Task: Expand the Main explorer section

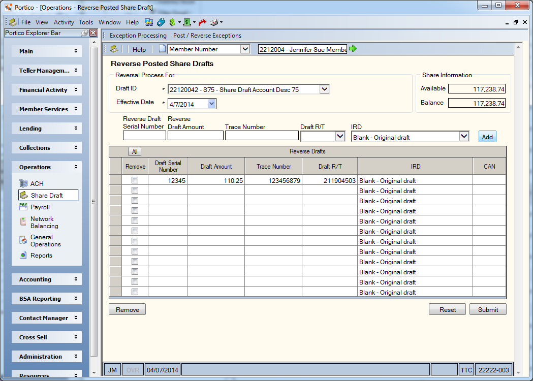Action: point(47,51)
